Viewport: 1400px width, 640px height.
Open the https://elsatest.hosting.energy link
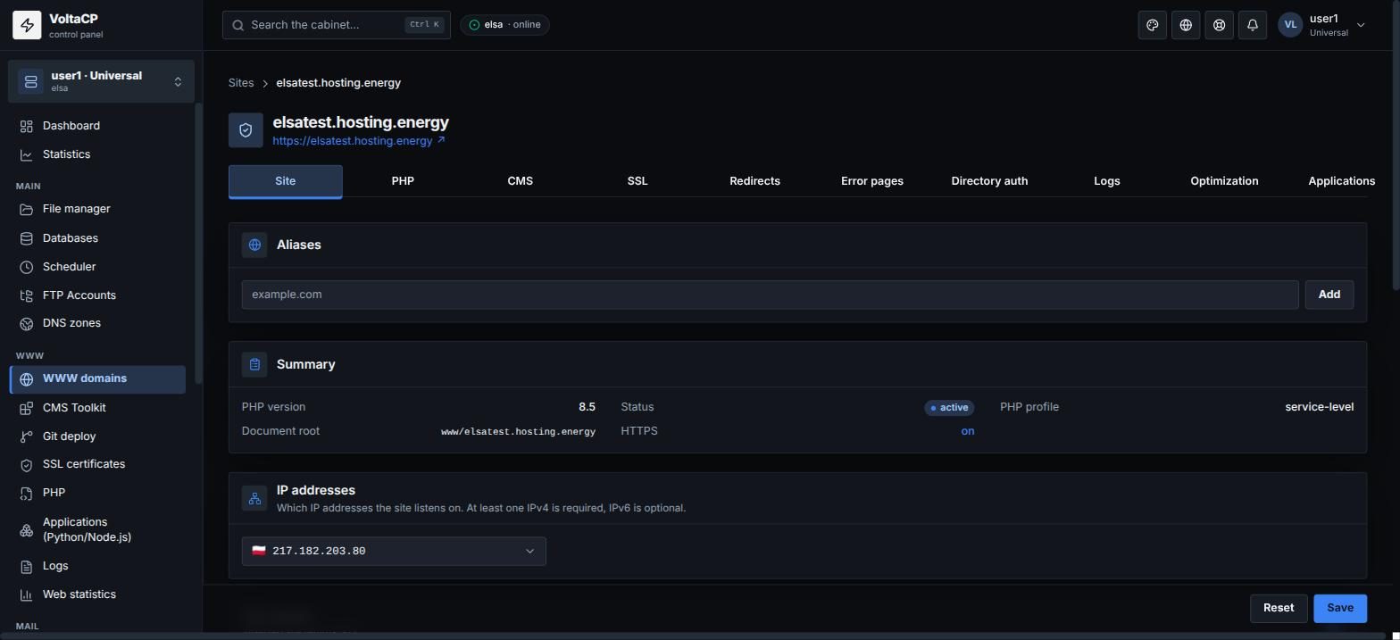[x=359, y=141]
